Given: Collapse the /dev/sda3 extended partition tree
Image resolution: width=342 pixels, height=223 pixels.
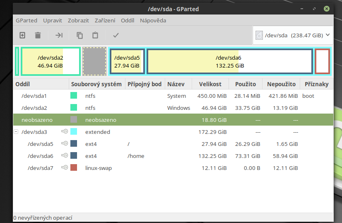Looking at the screenshot, I should pos(16,132).
